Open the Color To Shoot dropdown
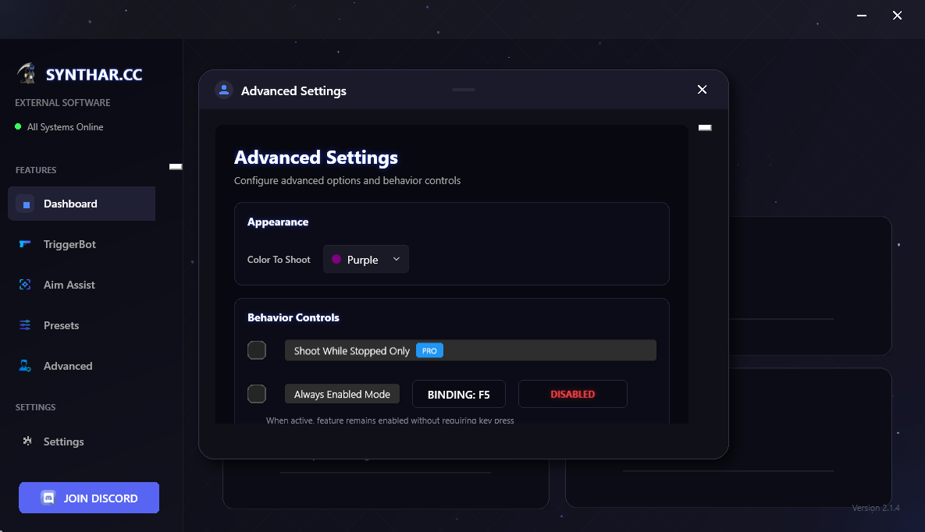 click(x=366, y=259)
